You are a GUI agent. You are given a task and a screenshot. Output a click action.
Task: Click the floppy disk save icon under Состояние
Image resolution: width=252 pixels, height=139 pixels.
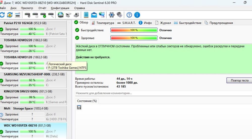click(79, 107)
